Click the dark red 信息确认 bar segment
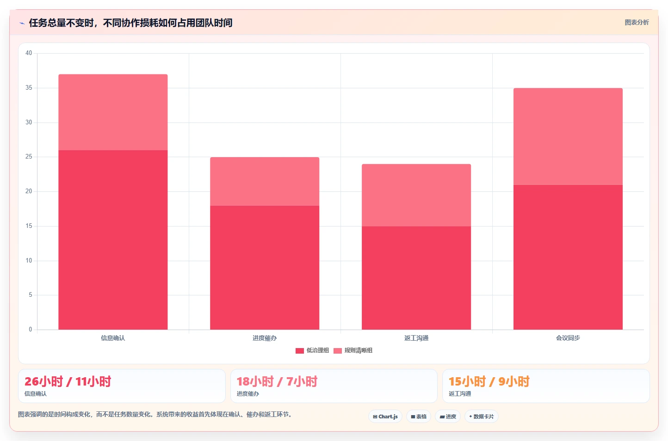This screenshot has height=441, width=668. pos(113,240)
